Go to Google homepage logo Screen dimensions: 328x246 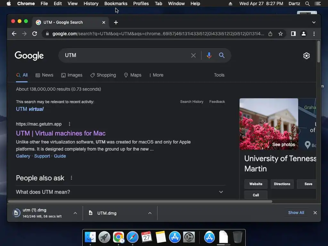[x=29, y=56]
